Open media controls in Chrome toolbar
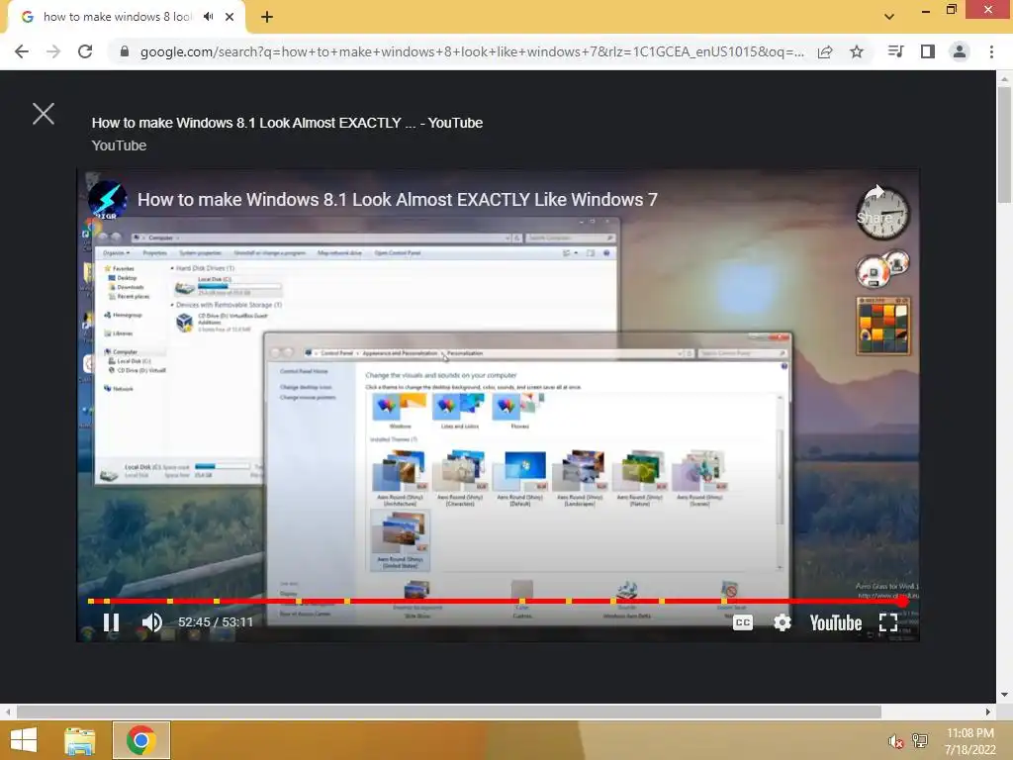Screen dimensions: 1013x760 (895, 51)
